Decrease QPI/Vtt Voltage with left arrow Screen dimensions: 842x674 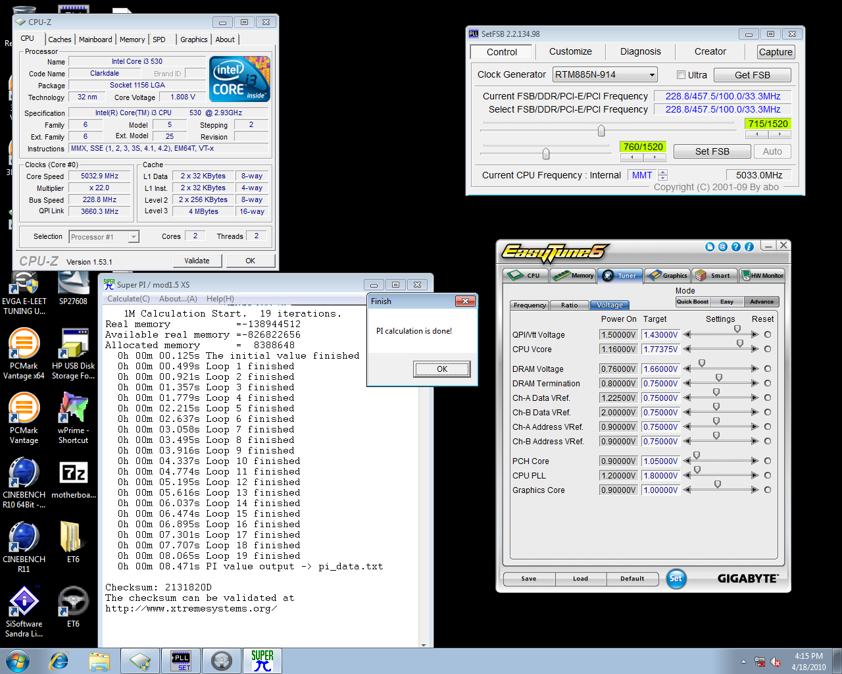pyautogui.click(x=687, y=334)
